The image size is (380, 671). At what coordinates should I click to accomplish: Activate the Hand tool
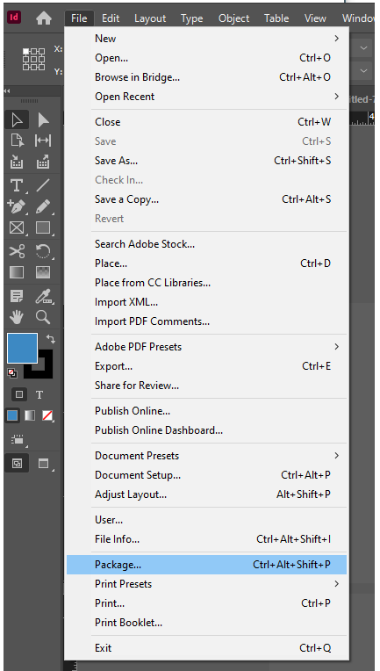click(17, 317)
